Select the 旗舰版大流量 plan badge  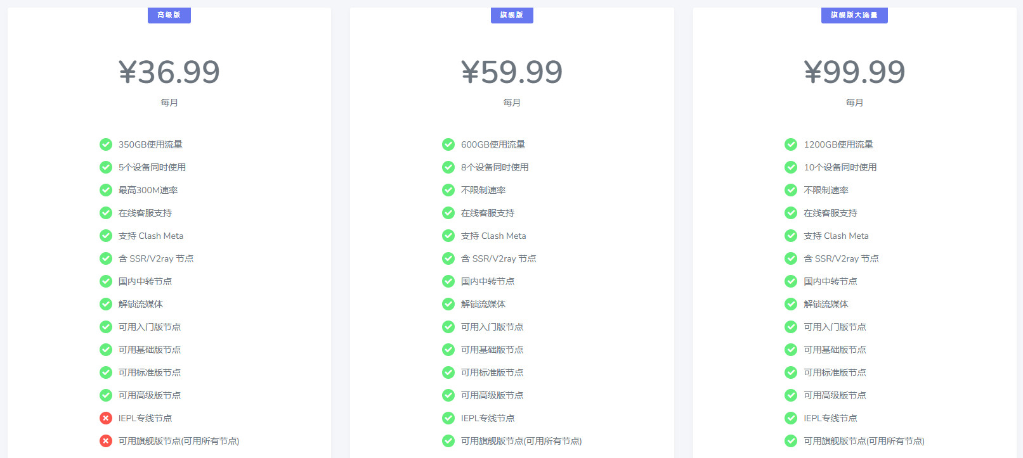tap(854, 15)
